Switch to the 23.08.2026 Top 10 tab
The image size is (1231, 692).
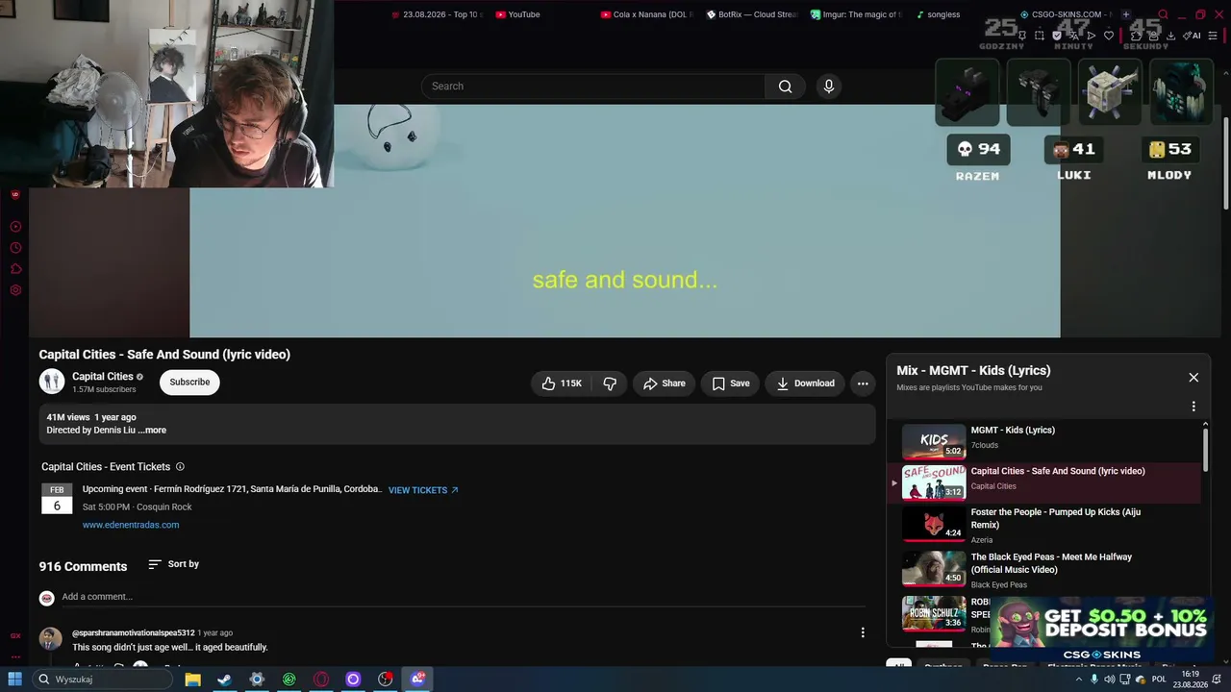tap(437, 14)
